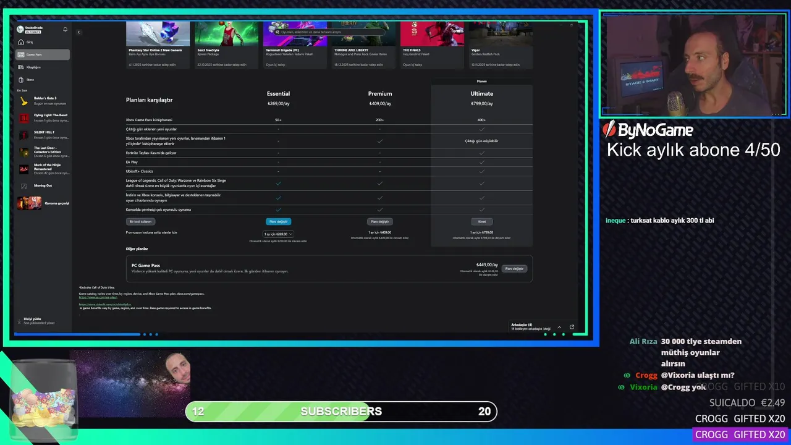Open Moving Out from recent list
The width and height of the screenshot is (791, 445).
pos(43,185)
